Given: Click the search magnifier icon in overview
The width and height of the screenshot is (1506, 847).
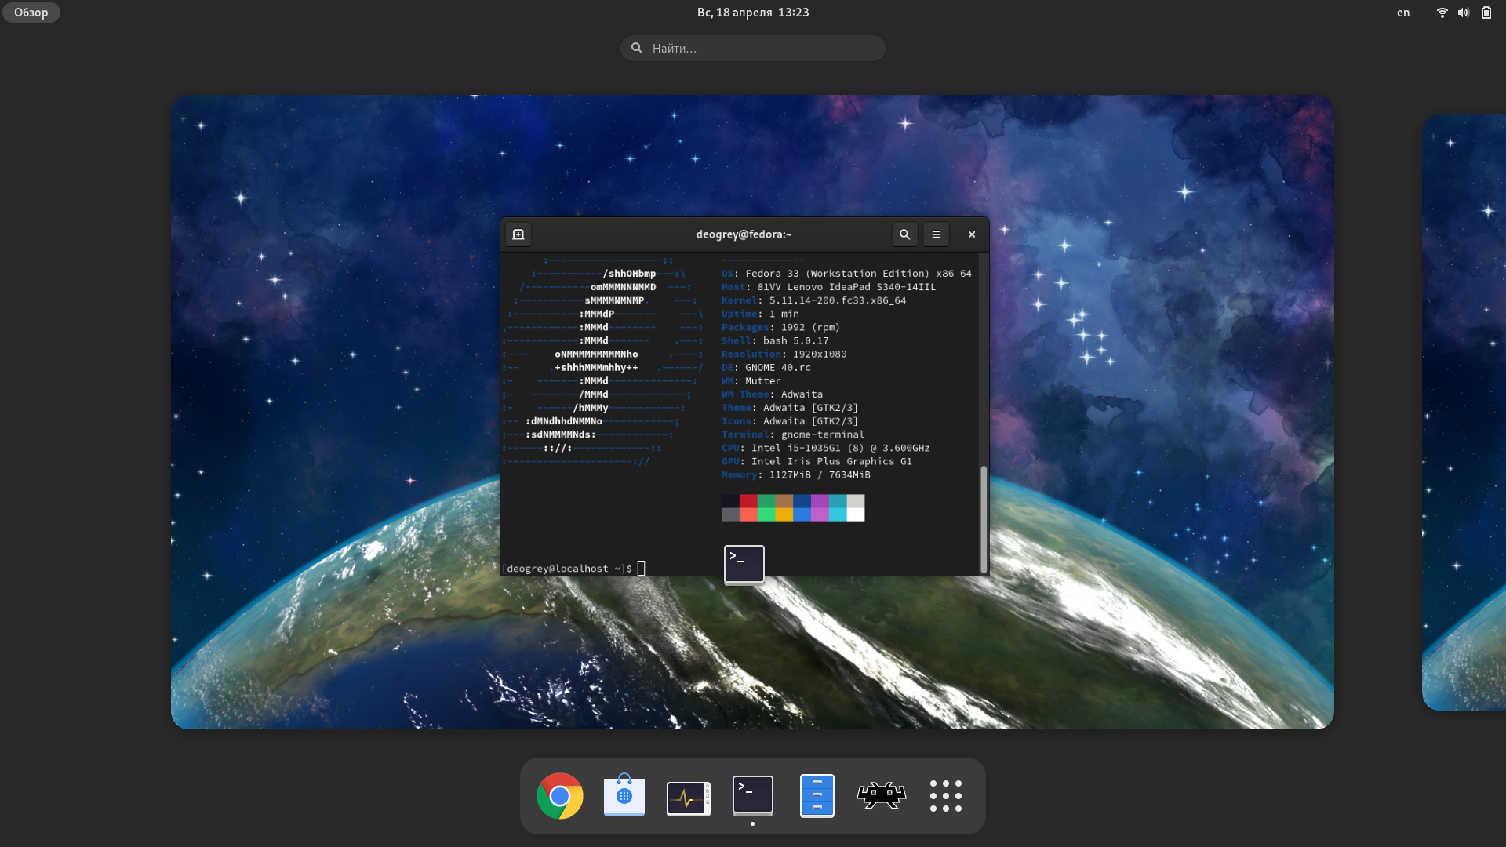Looking at the screenshot, I should pyautogui.click(x=637, y=48).
